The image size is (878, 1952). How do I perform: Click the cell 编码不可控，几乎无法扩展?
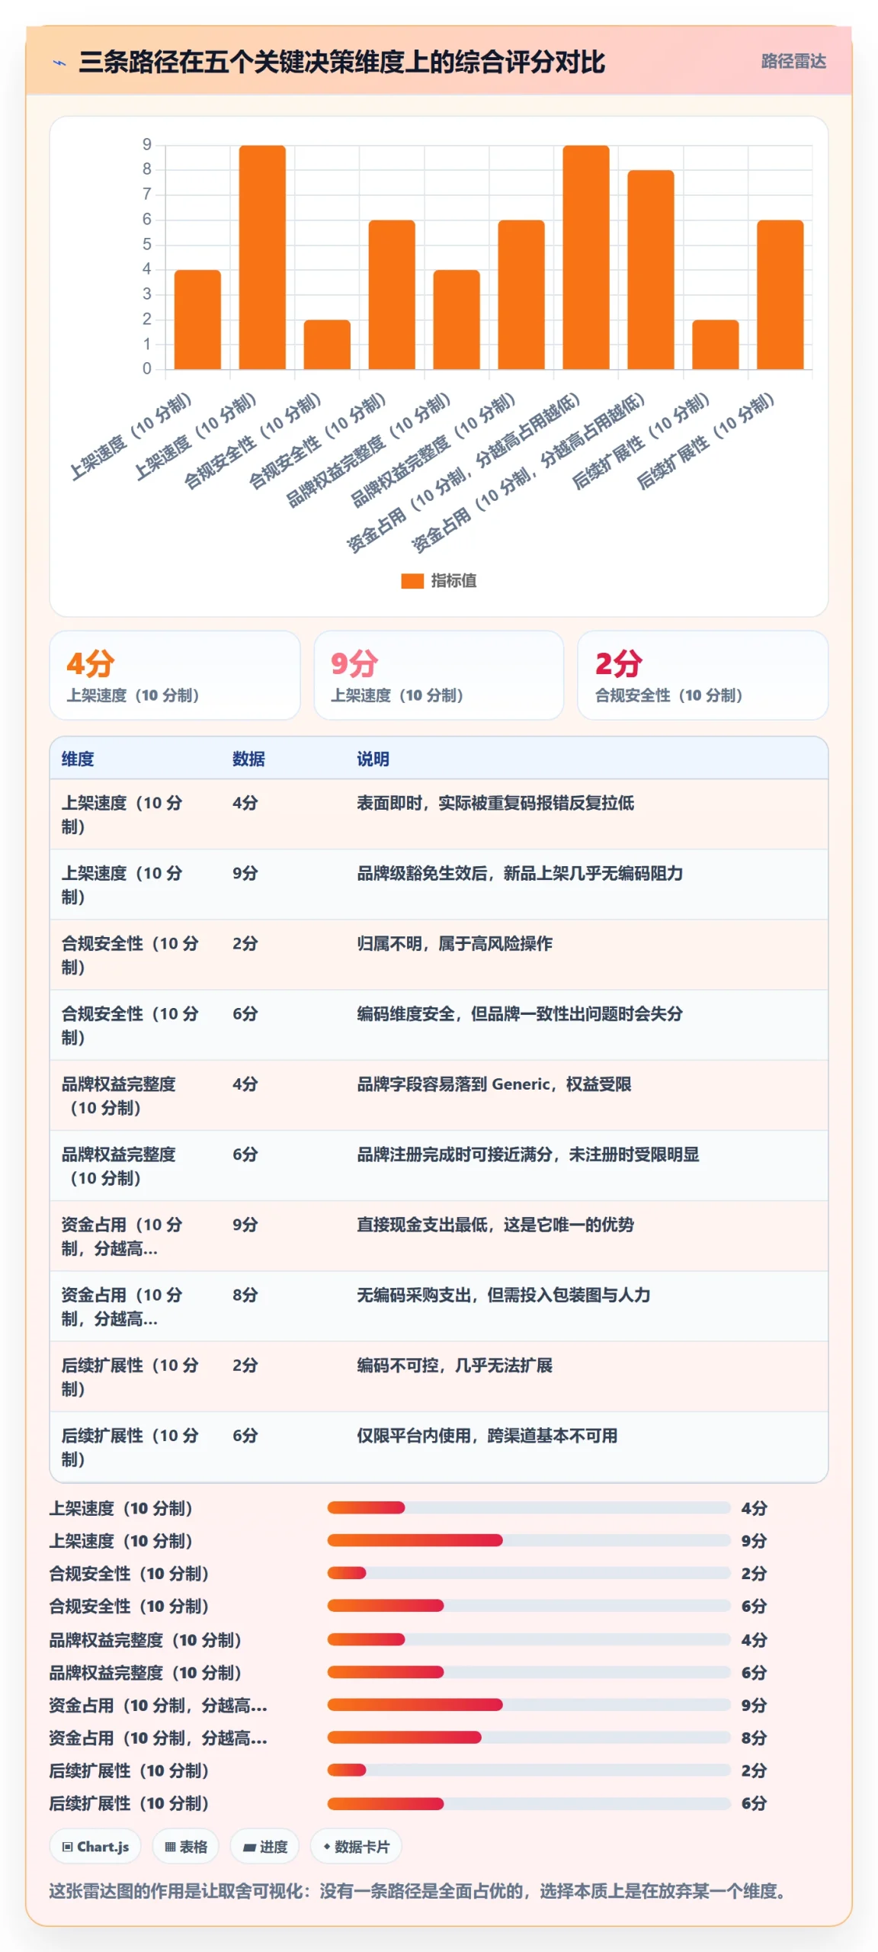pyautogui.click(x=454, y=1364)
